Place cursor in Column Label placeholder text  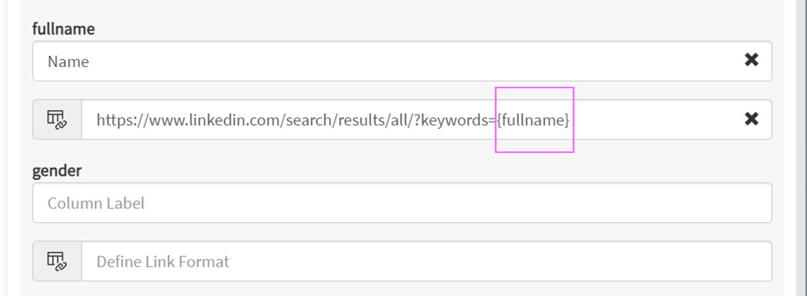[x=96, y=203]
